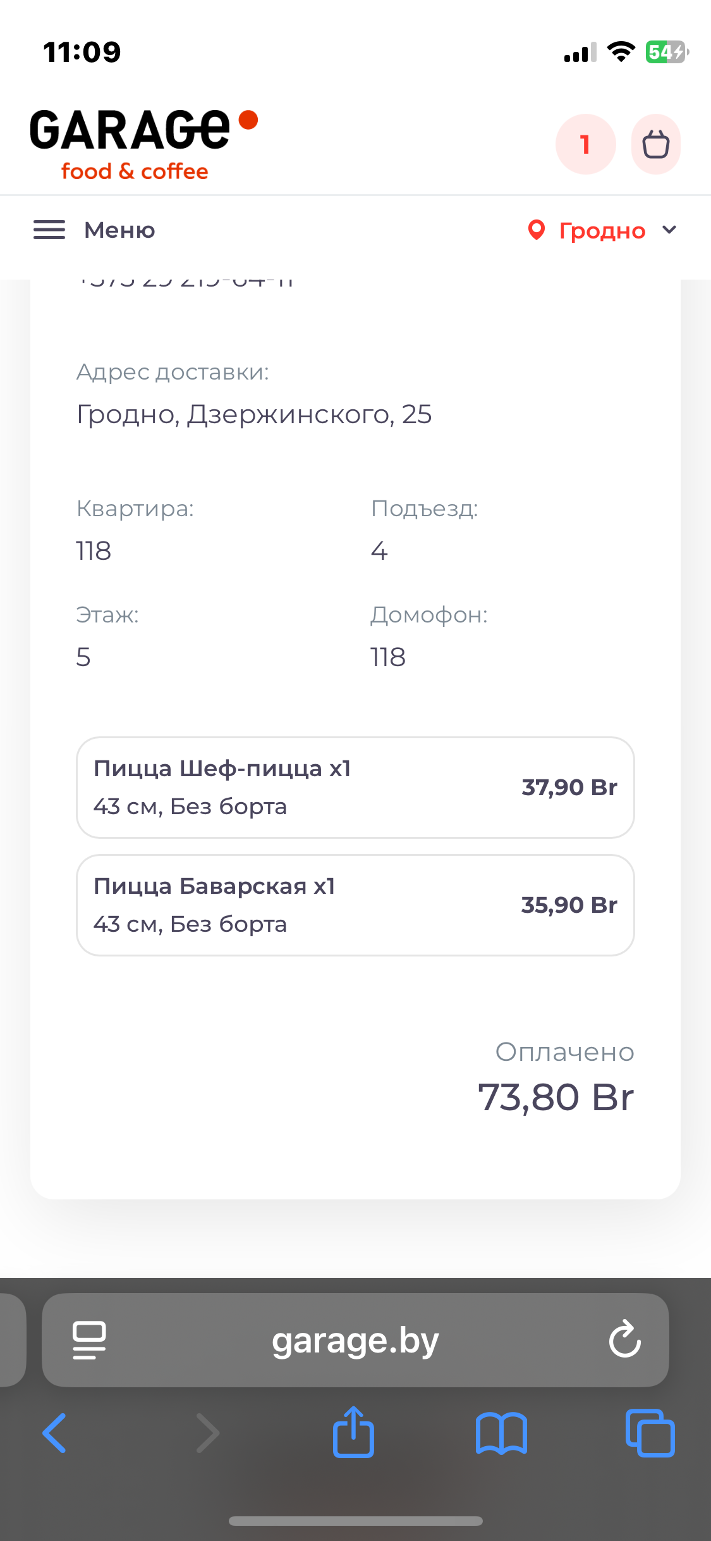Reload the garage.by page

(x=624, y=1339)
